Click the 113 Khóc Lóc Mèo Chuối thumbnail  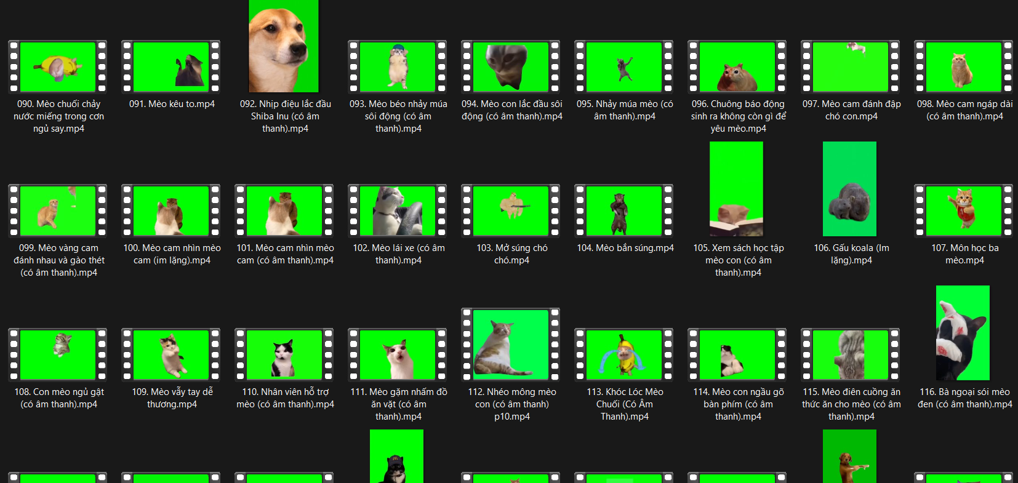coord(624,355)
